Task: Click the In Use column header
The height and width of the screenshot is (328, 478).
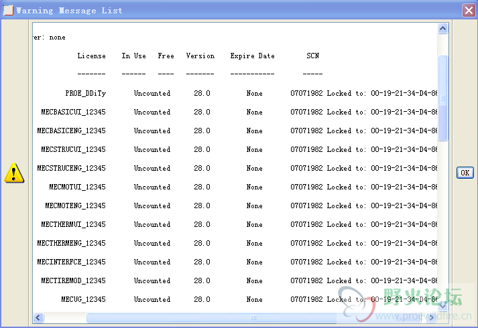Action: (133, 56)
